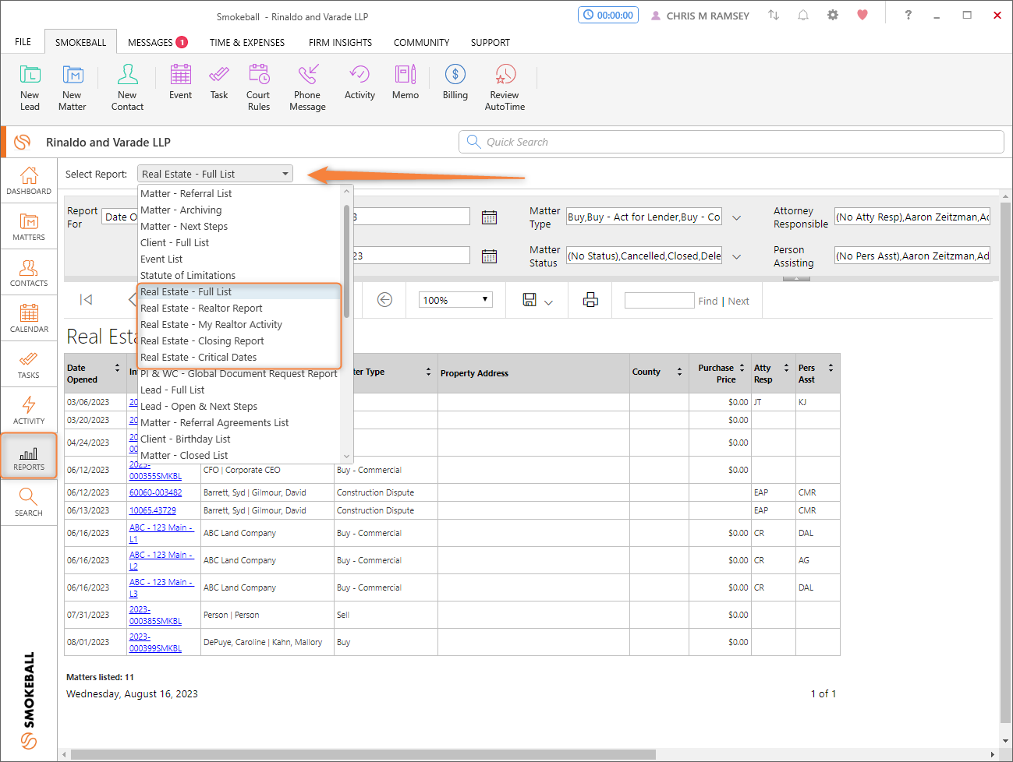Open Activity in the sidebar
The width and height of the screenshot is (1013, 762).
(x=29, y=411)
